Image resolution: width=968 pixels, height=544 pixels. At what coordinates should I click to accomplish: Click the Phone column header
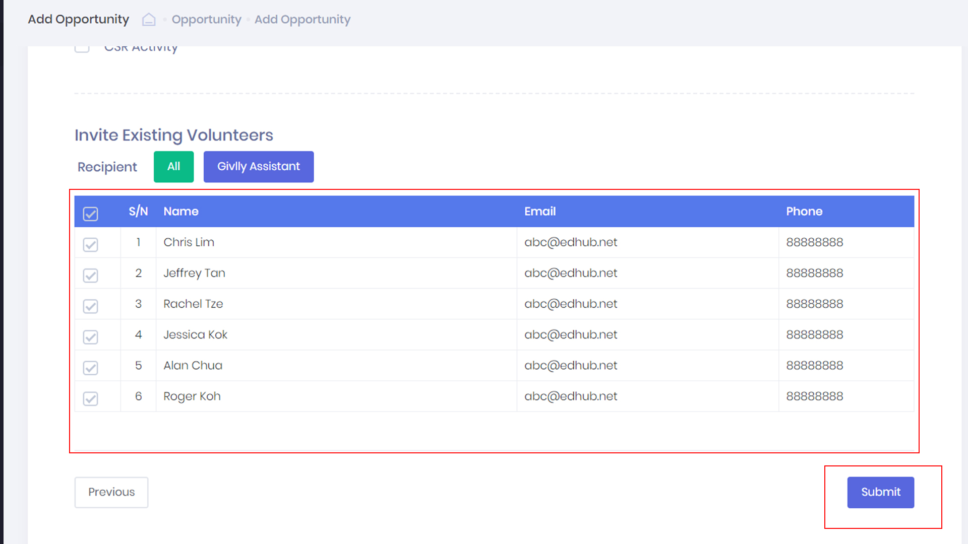coord(804,212)
